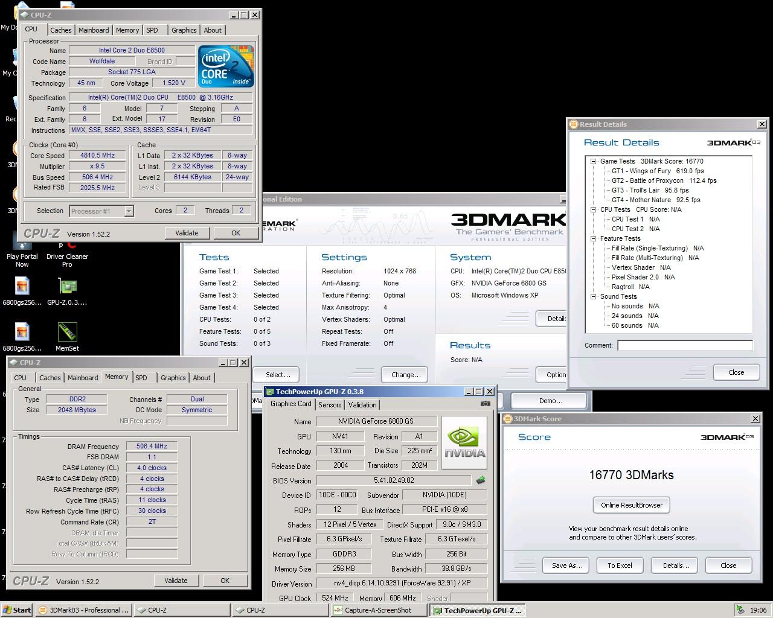This screenshot has height=618, width=773.
Task: Open GPU-Z.0.3 desktop shortcut icon
Action: (67, 291)
